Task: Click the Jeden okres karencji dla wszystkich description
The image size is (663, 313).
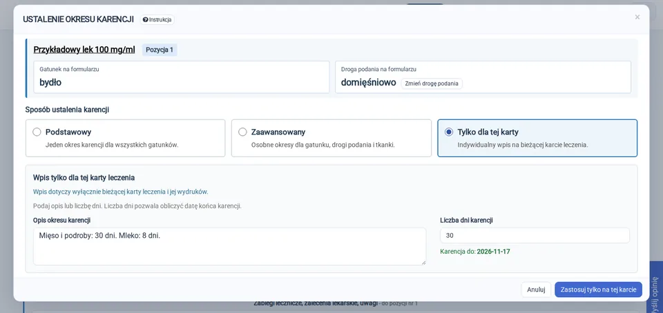Action: click(x=112, y=145)
